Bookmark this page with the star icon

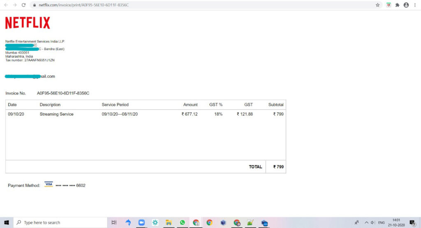point(377,5)
